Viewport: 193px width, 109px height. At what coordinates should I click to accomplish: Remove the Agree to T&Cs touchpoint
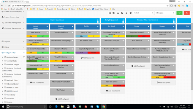98,32
